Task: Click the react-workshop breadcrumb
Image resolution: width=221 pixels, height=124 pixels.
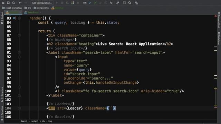Action: pyautogui.click(x=12, y=8)
